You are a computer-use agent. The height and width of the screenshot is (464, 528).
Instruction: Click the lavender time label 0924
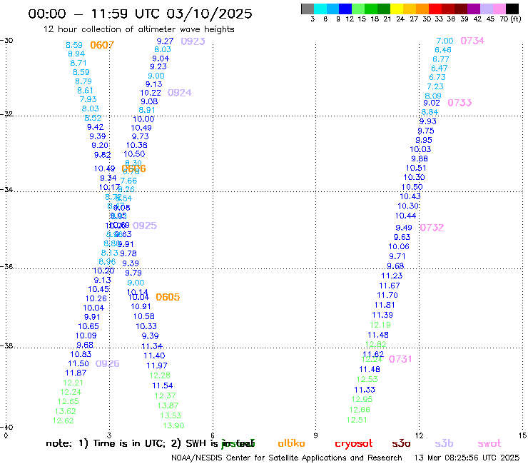[x=180, y=93]
